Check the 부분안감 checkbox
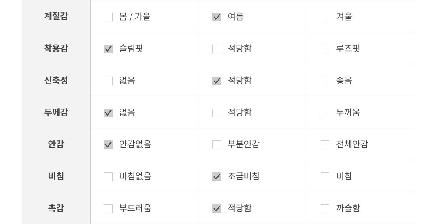The width and height of the screenshot is (438, 224). (217, 145)
